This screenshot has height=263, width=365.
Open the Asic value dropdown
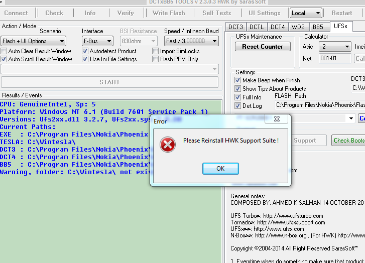tap(335, 47)
